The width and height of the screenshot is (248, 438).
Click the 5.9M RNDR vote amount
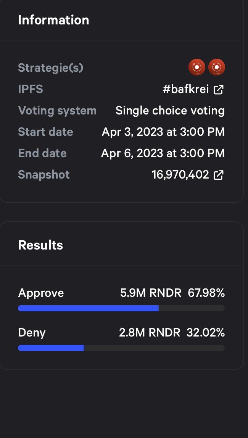pyautogui.click(x=151, y=293)
